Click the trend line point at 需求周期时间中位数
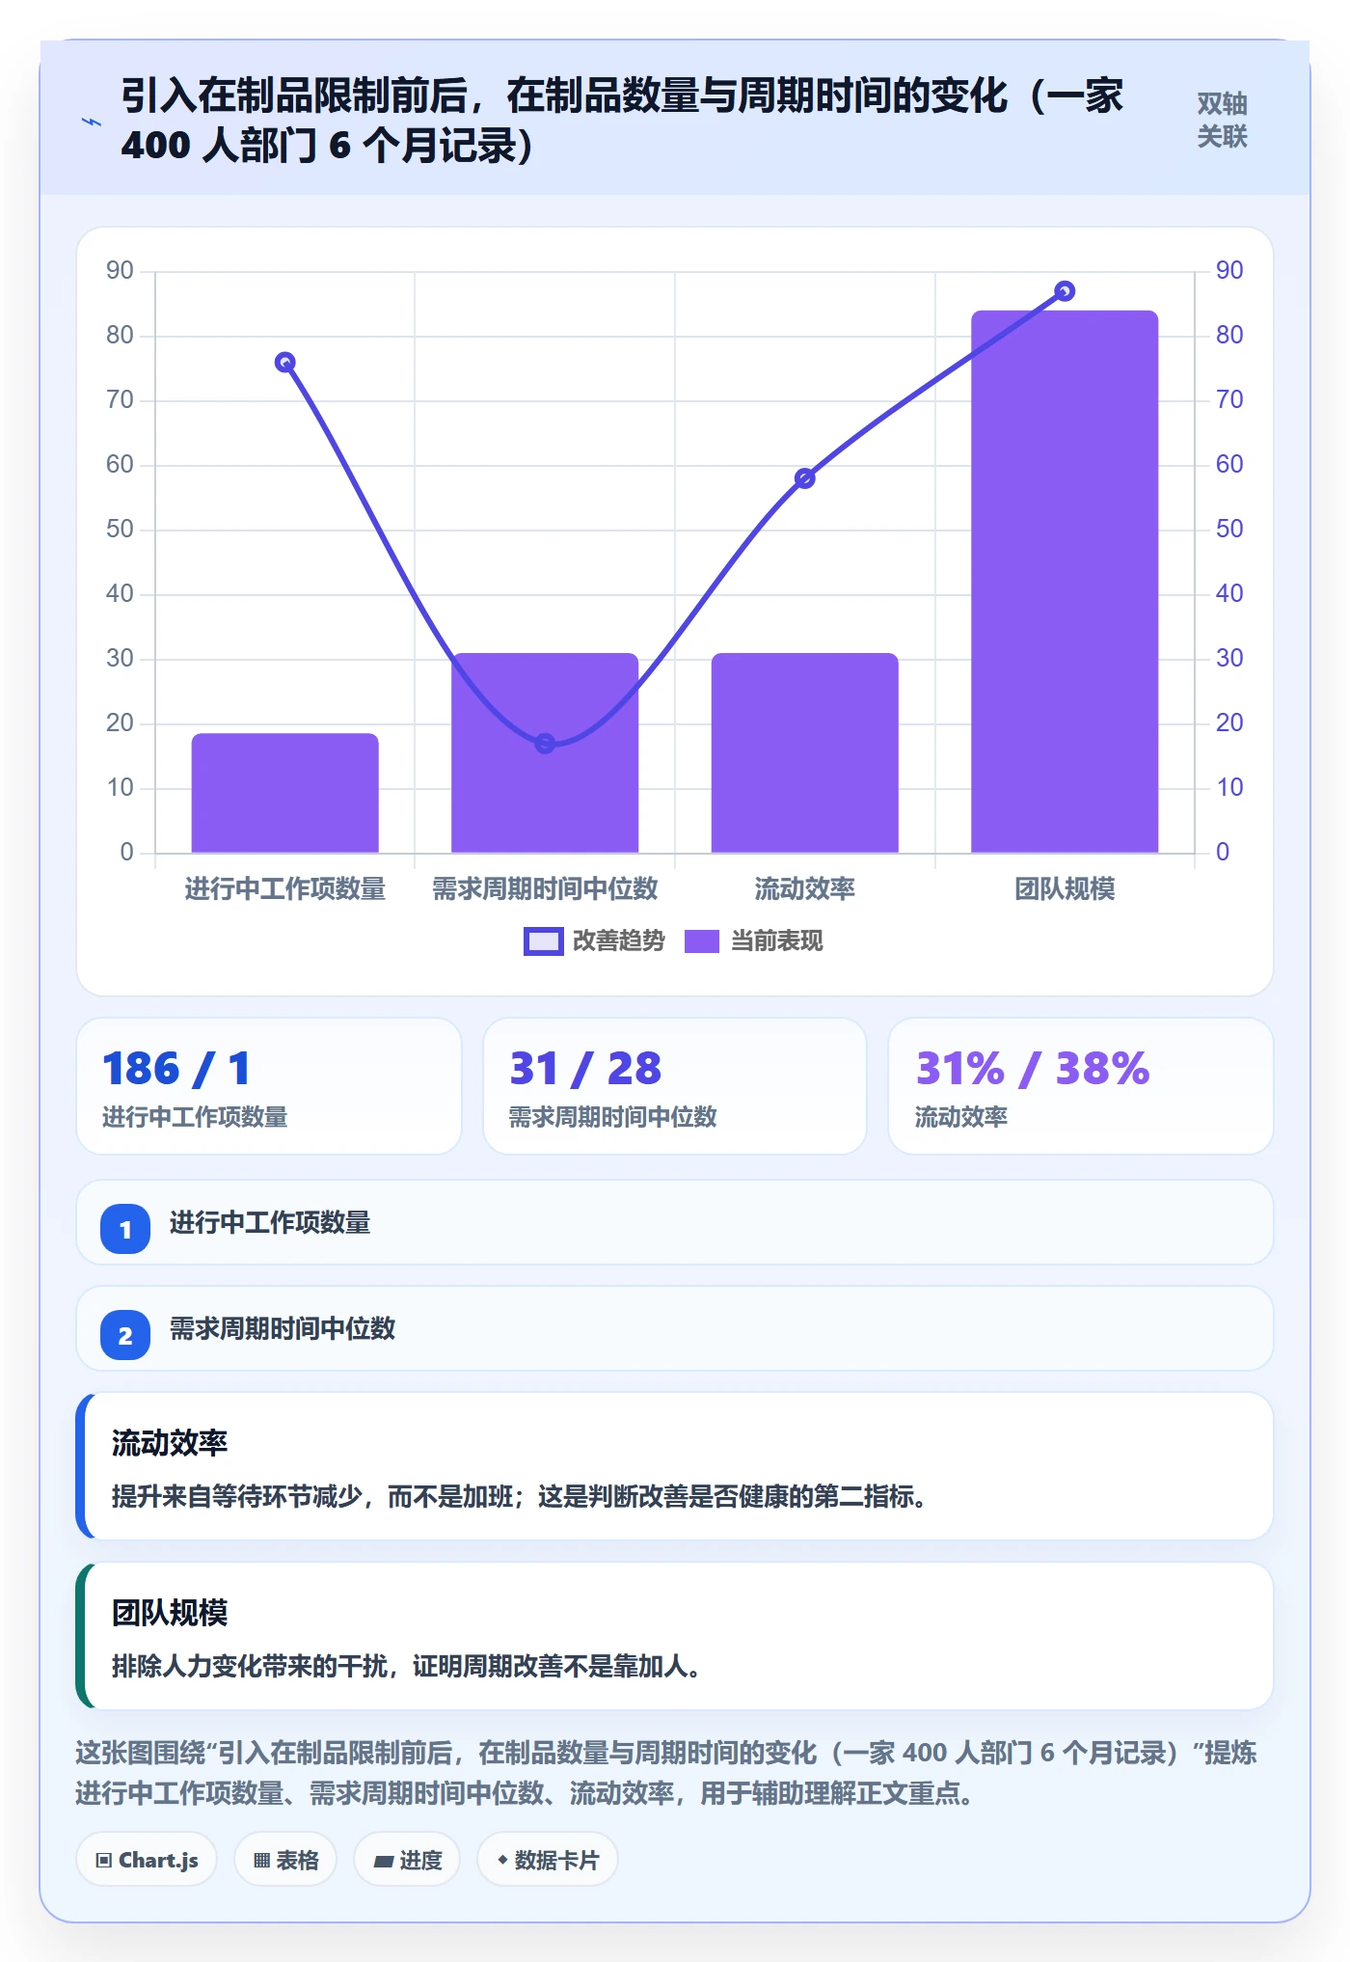Viewport: 1350px width, 1962px height. [x=545, y=744]
